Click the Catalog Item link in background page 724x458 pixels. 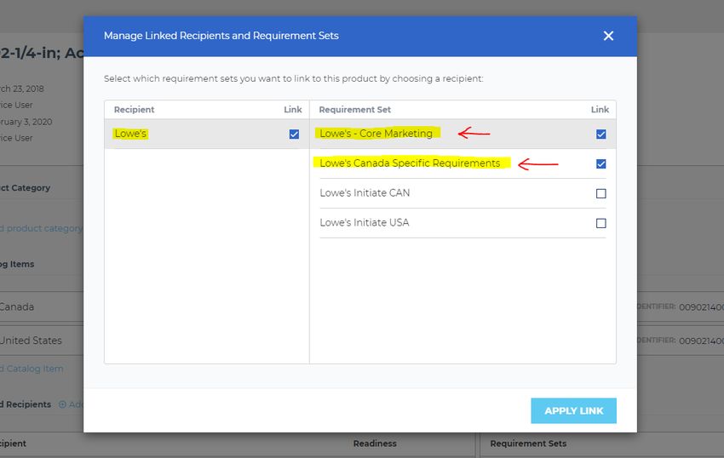click(x=32, y=369)
